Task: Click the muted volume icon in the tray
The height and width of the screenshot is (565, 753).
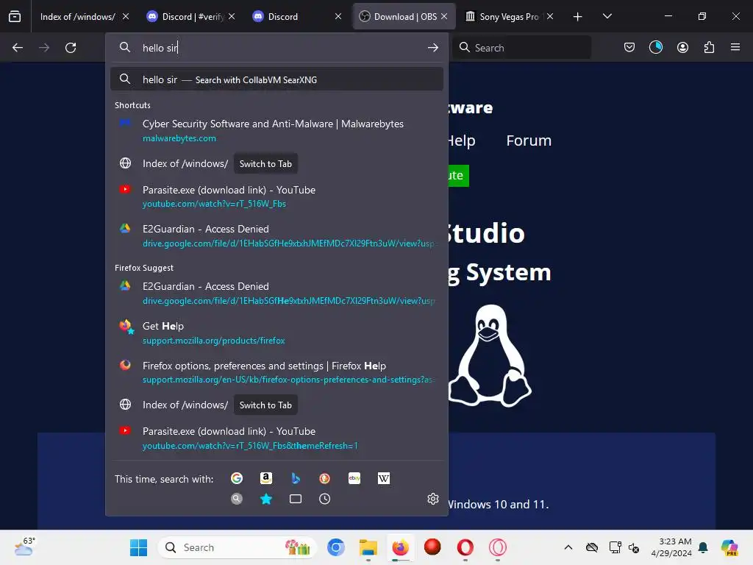Action: (633, 547)
